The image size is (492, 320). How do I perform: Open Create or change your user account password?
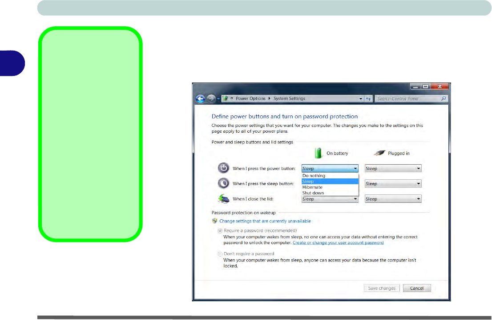(x=338, y=243)
